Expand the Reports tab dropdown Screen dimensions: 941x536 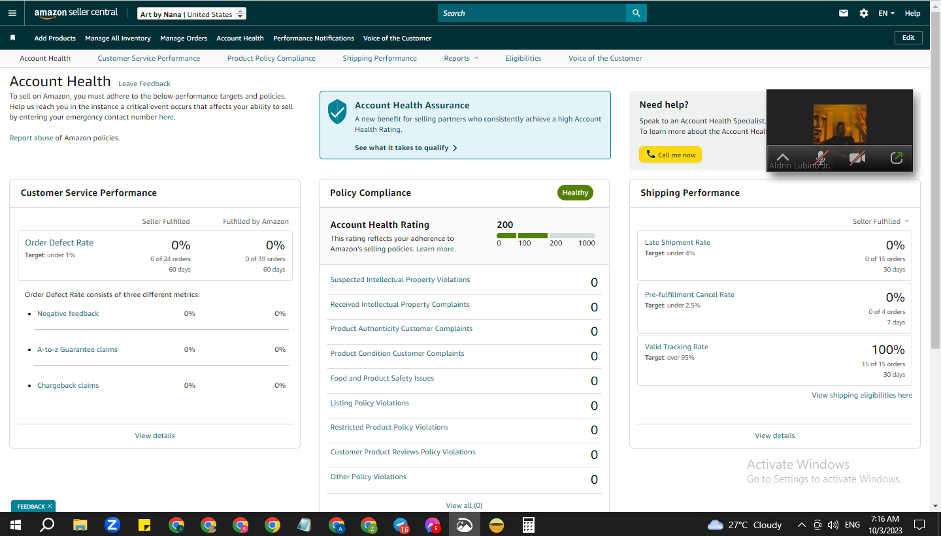tap(461, 58)
